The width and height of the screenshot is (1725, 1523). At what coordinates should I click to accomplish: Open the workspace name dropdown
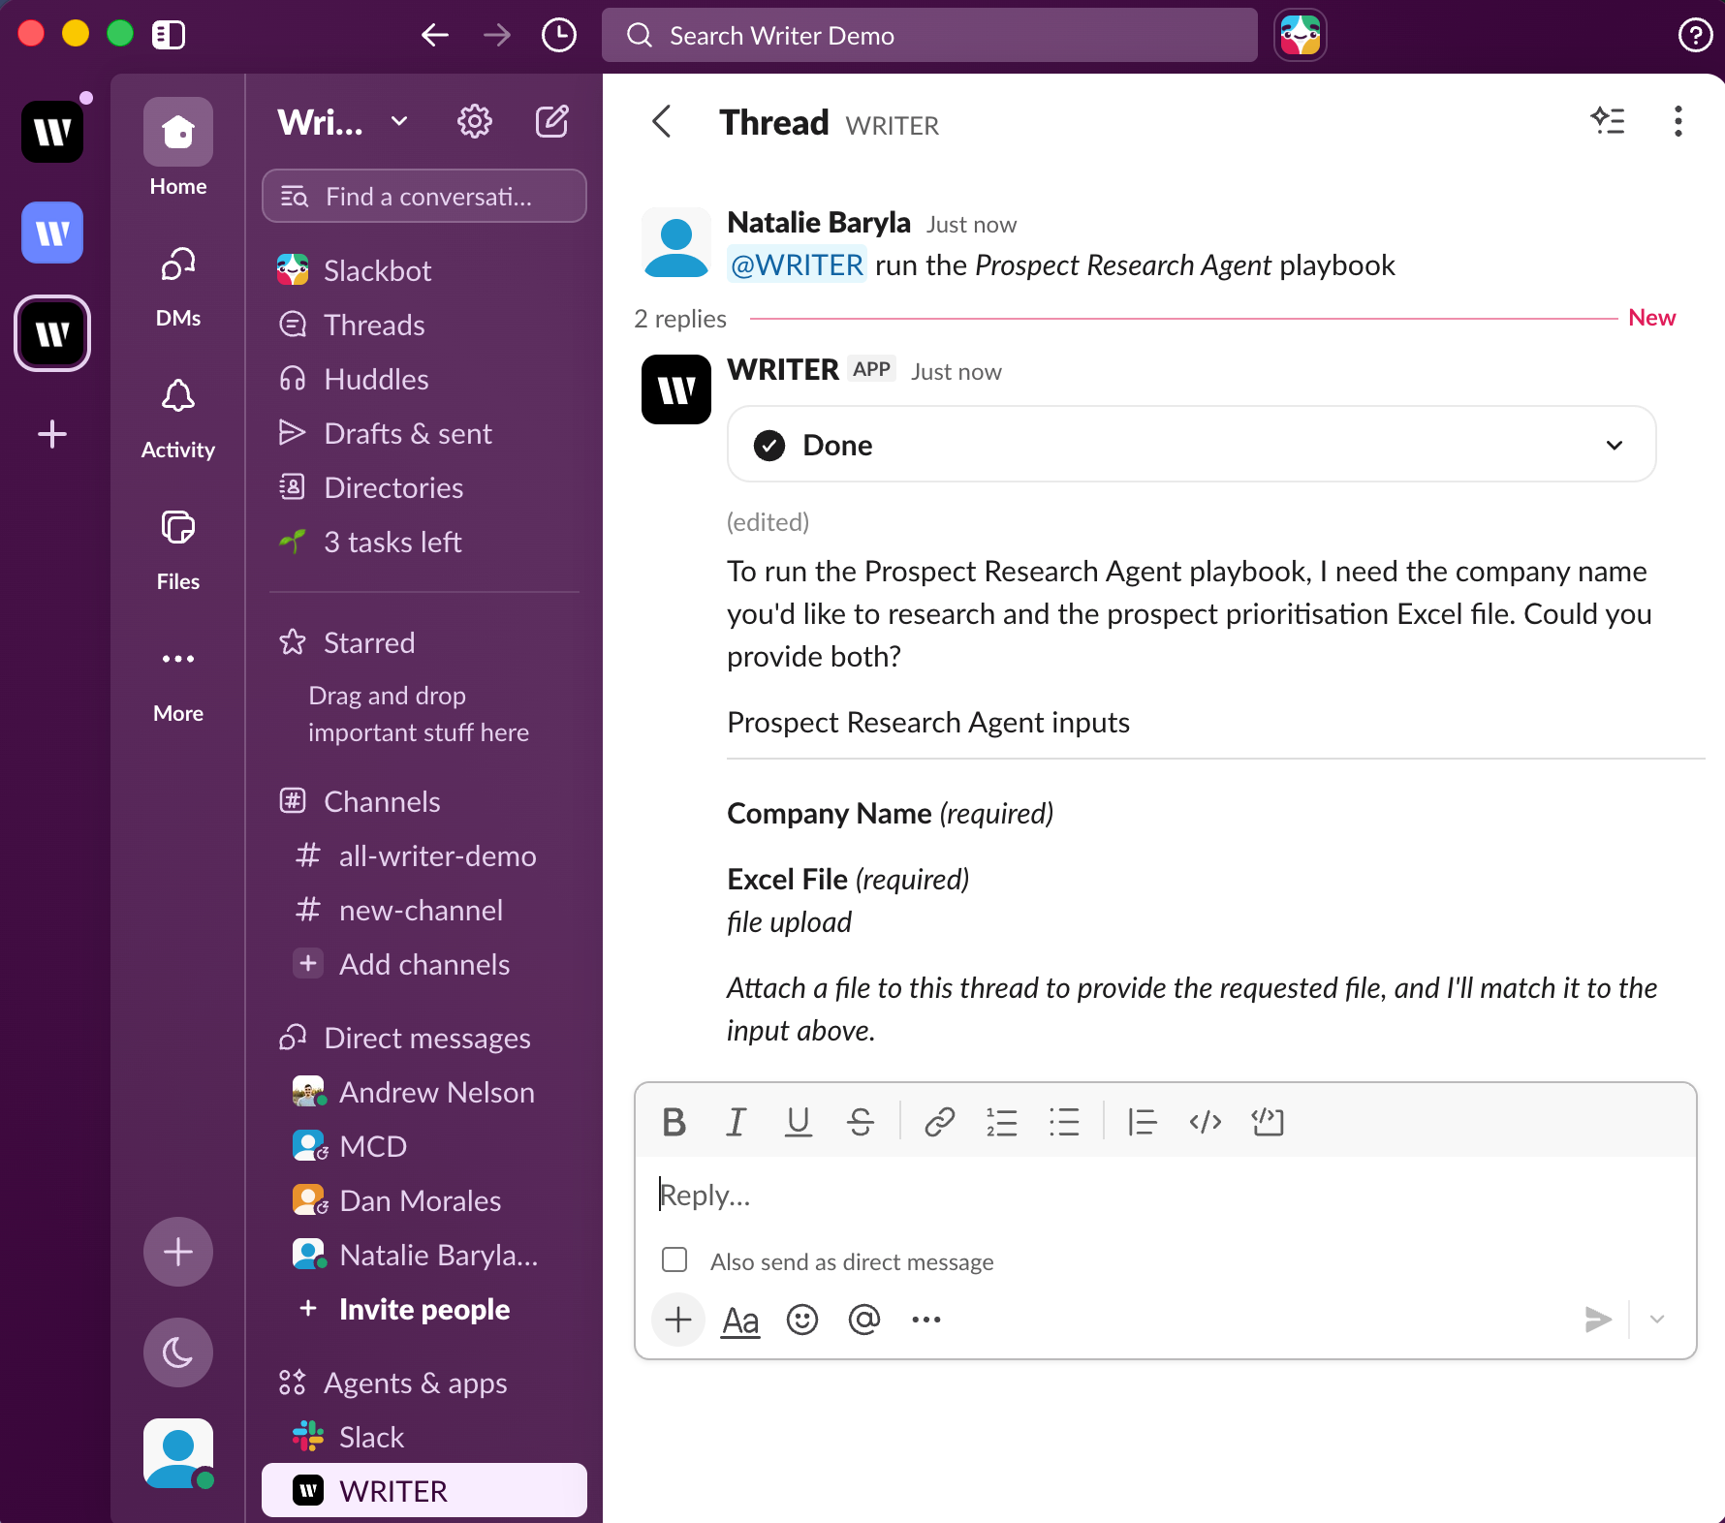point(342,122)
